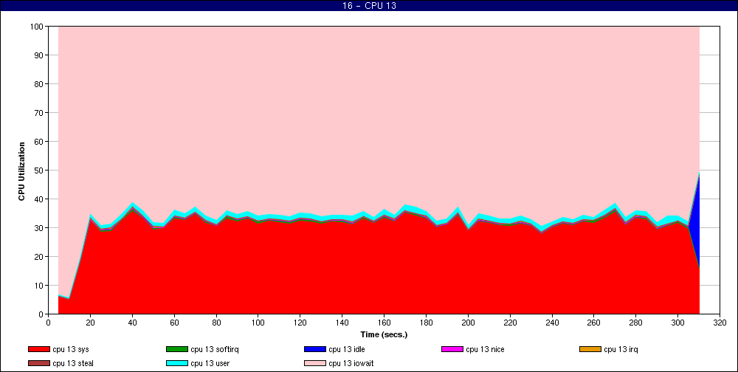Viewport: 738px width, 372px height.
Task: Click the pink cpu 13 iowait legend swatch
Action: pyautogui.click(x=315, y=364)
